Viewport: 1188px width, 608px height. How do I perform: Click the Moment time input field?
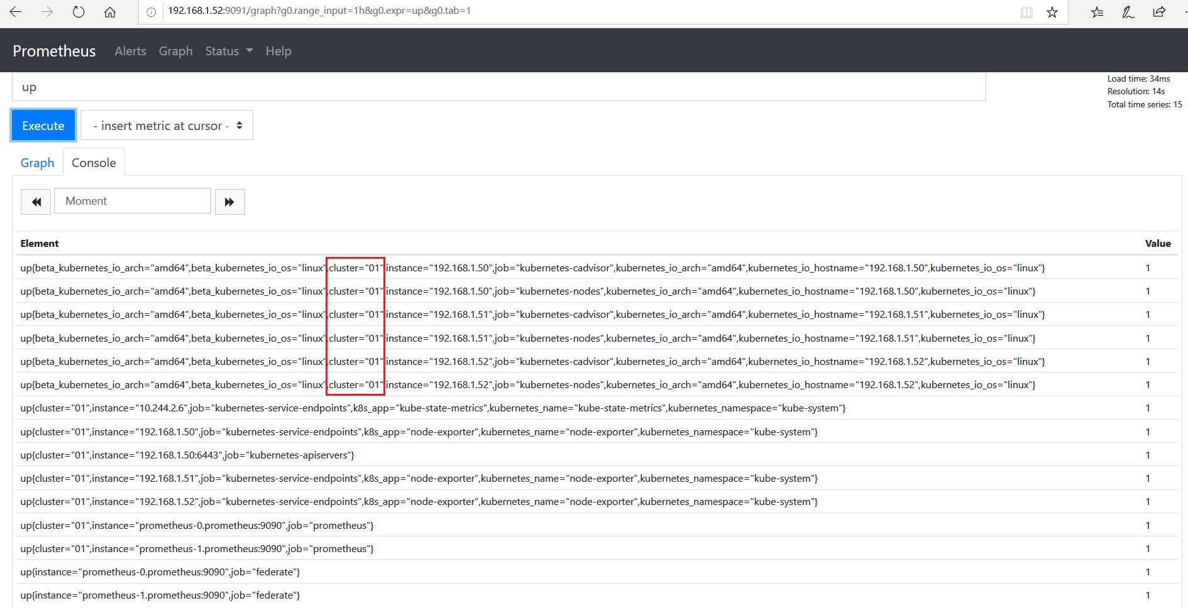(x=133, y=201)
